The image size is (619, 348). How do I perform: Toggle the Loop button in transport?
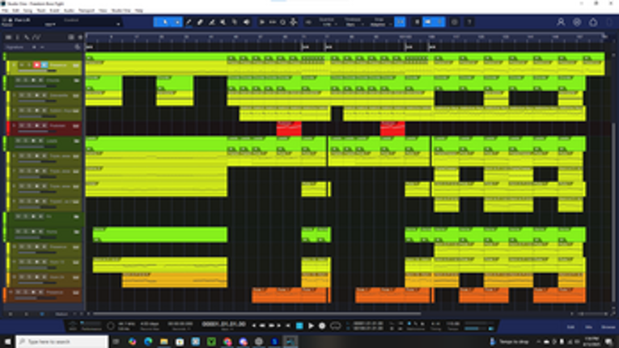tap(336, 326)
